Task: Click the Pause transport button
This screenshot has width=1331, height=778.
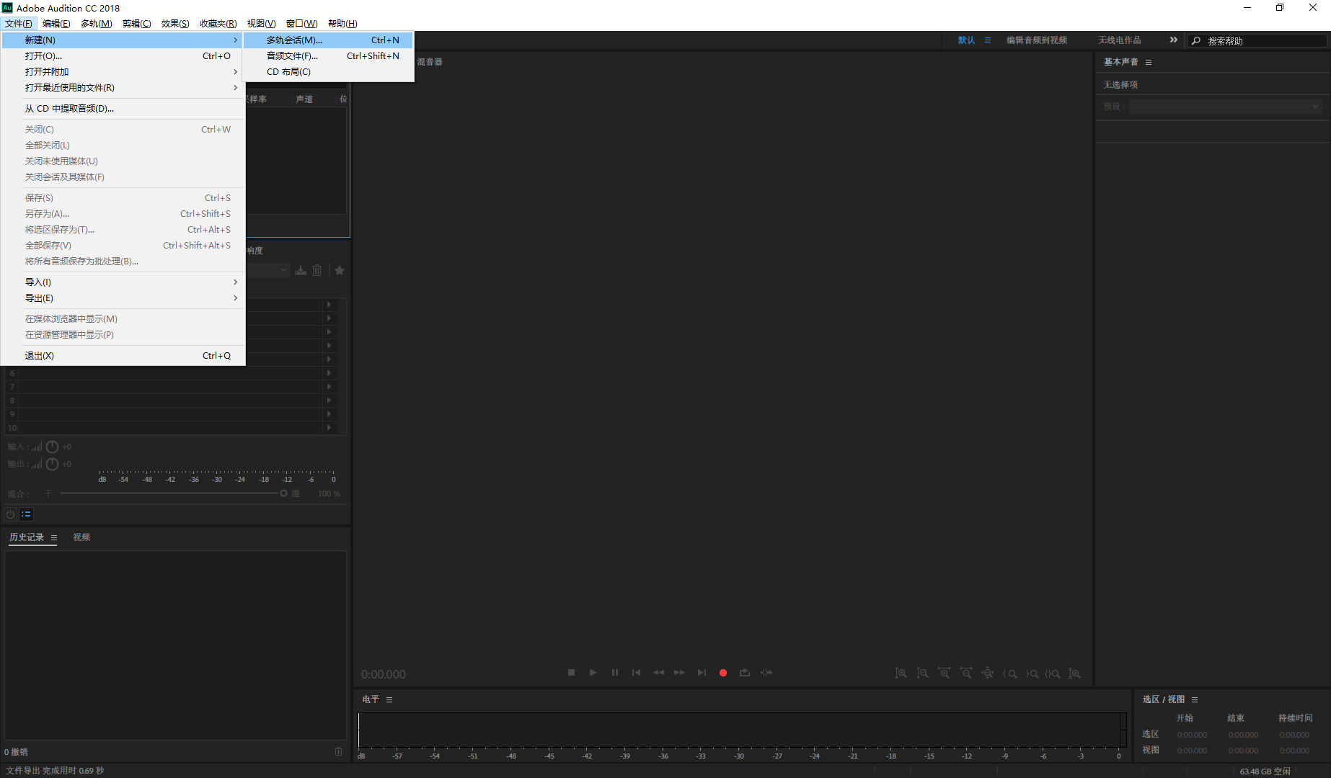Action: [x=614, y=673]
